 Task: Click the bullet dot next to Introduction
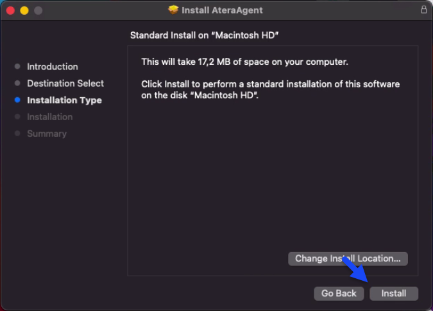17,67
